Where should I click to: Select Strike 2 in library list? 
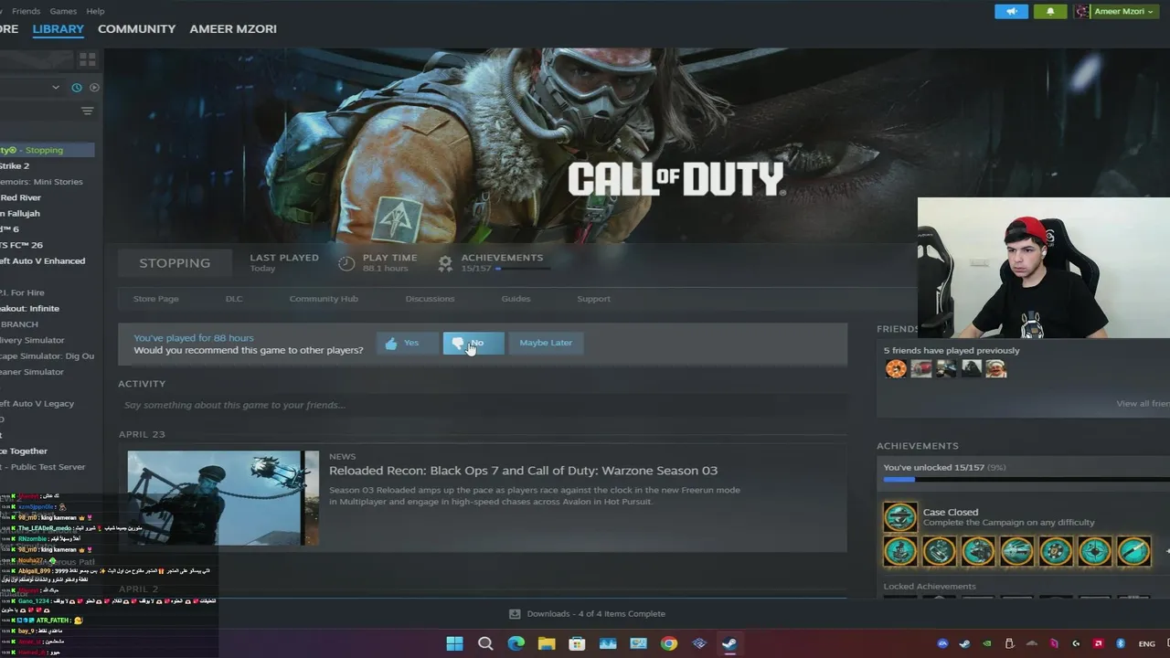(15, 165)
